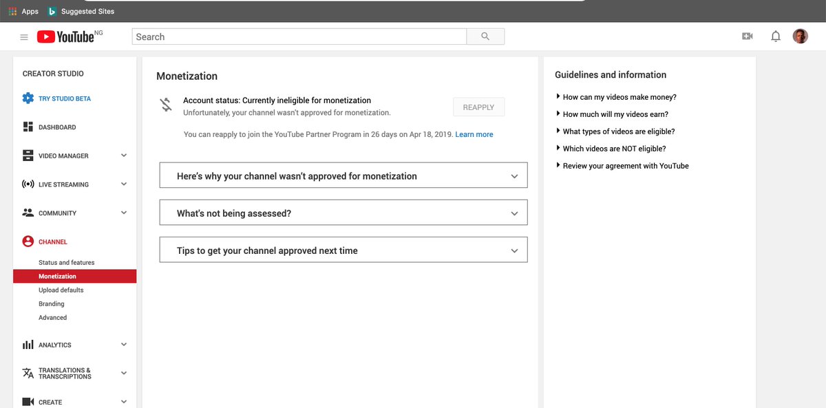Click the Guidelines and information heading
This screenshot has height=408, width=826.
tap(611, 75)
